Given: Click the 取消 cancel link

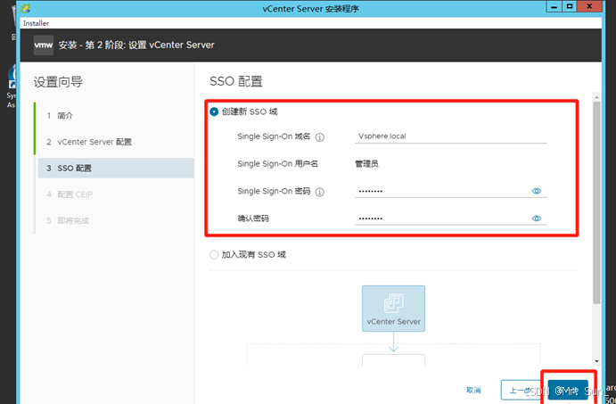Looking at the screenshot, I should coord(473,390).
